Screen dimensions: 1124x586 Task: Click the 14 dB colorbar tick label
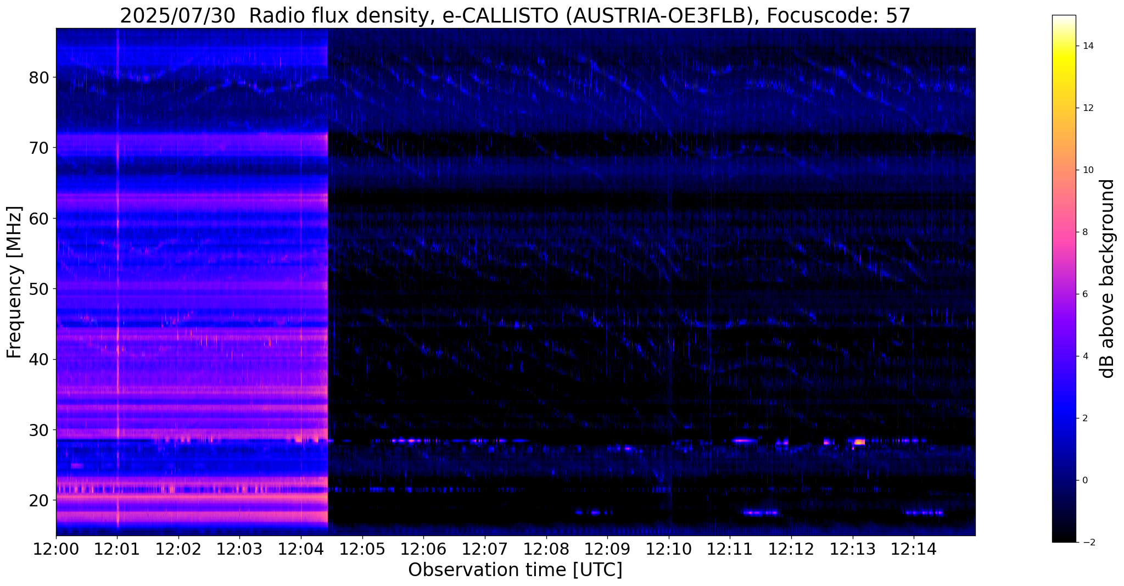tap(1089, 46)
